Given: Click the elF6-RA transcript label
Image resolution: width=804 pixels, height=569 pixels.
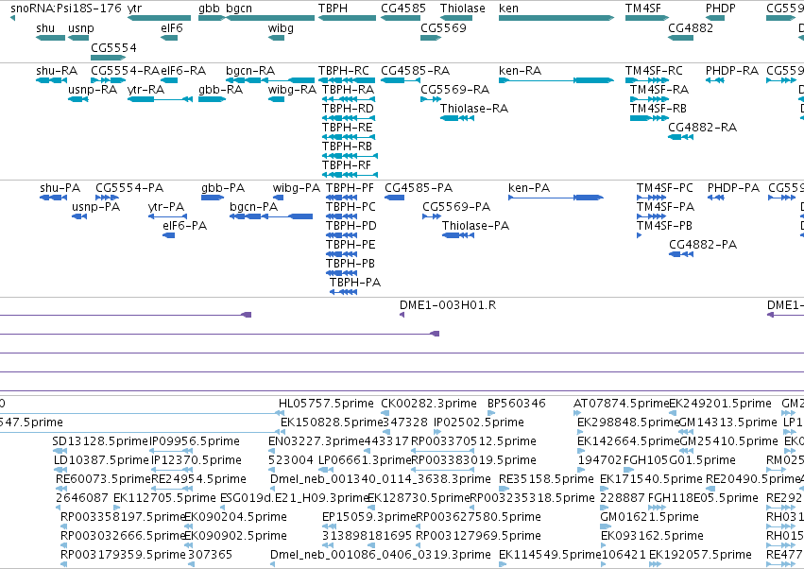Looking at the screenshot, I should click(x=183, y=70).
